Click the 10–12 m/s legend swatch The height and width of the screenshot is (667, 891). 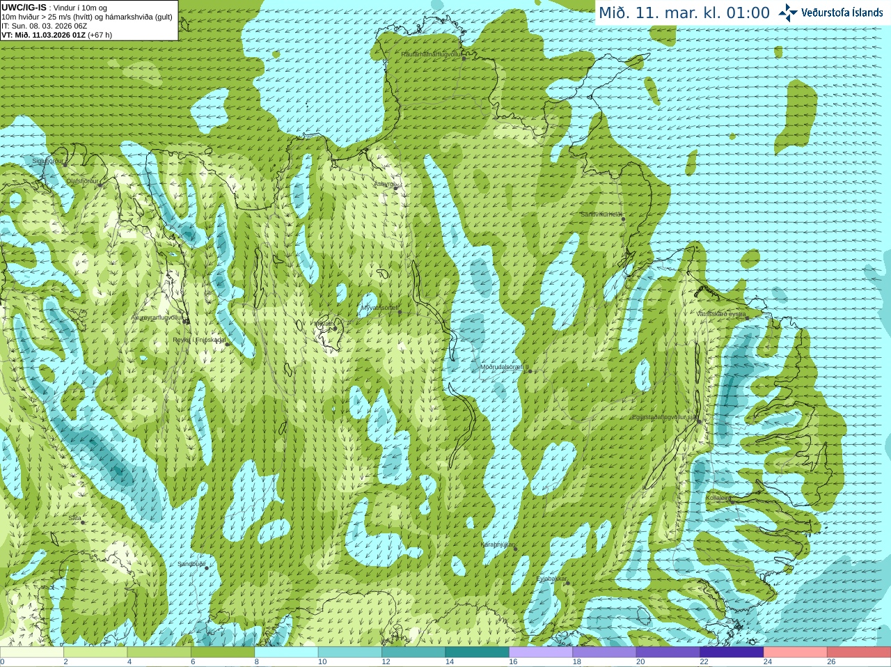350,652
